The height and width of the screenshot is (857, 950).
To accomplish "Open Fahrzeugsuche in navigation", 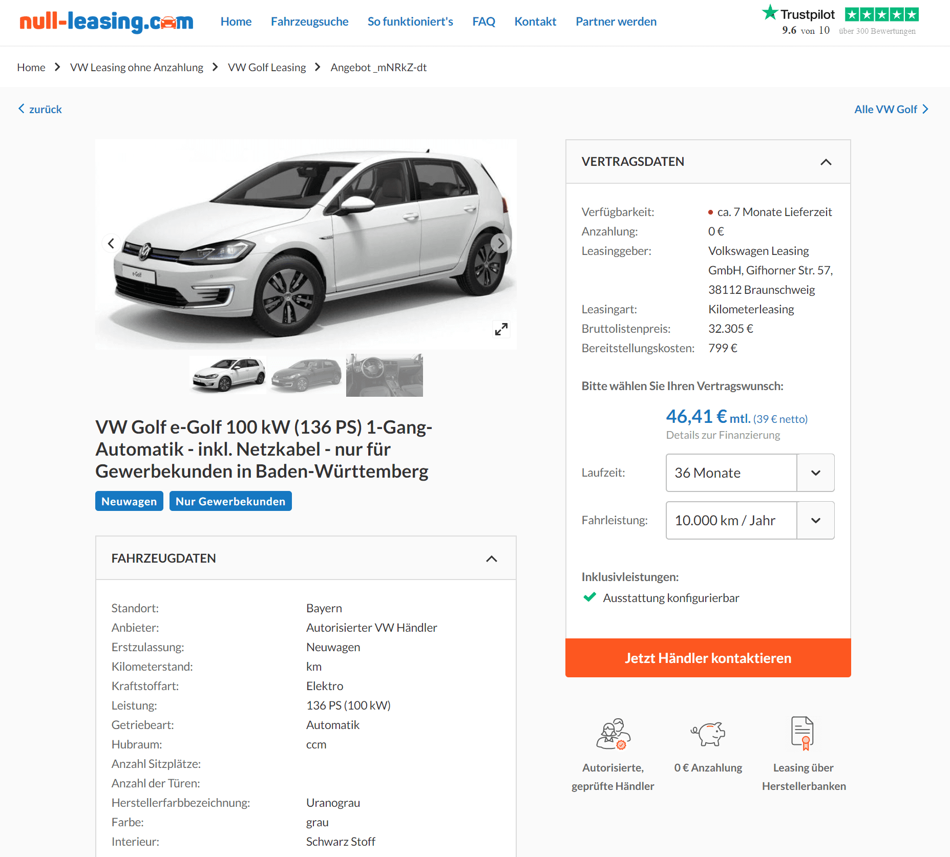I will tap(309, 22).
